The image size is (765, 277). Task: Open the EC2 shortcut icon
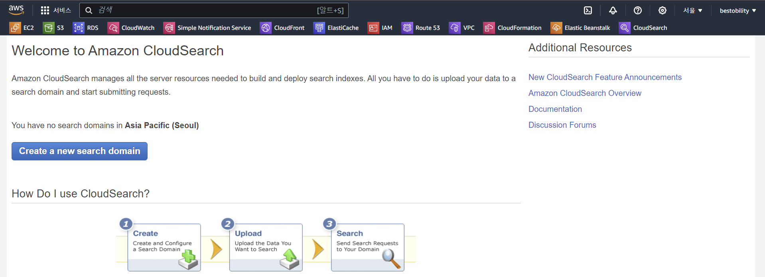point(15,28)
